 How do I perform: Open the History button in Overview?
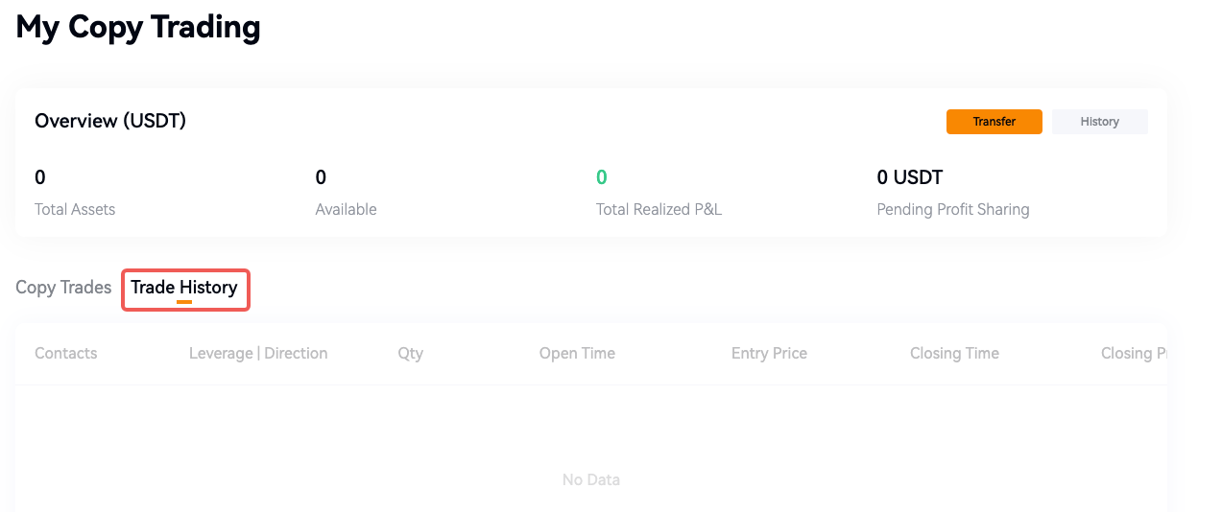[1099, 122]
